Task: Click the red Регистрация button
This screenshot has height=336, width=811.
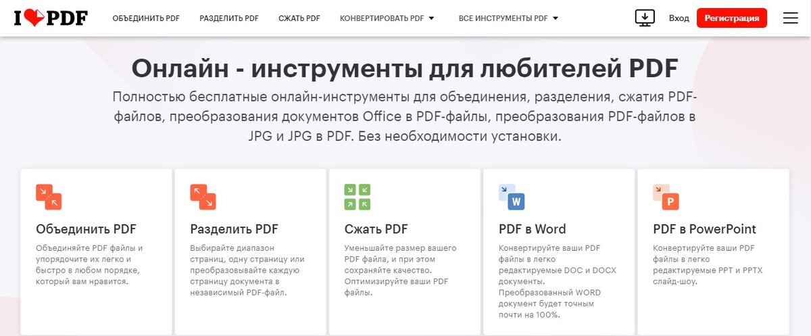Action: (x=732, y=18)
